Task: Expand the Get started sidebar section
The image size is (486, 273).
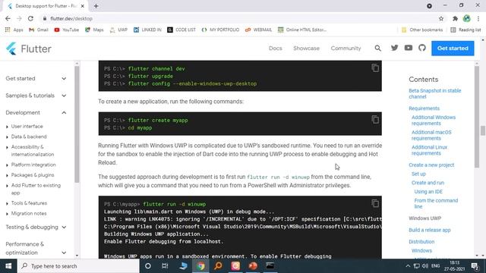Action: 36,79
